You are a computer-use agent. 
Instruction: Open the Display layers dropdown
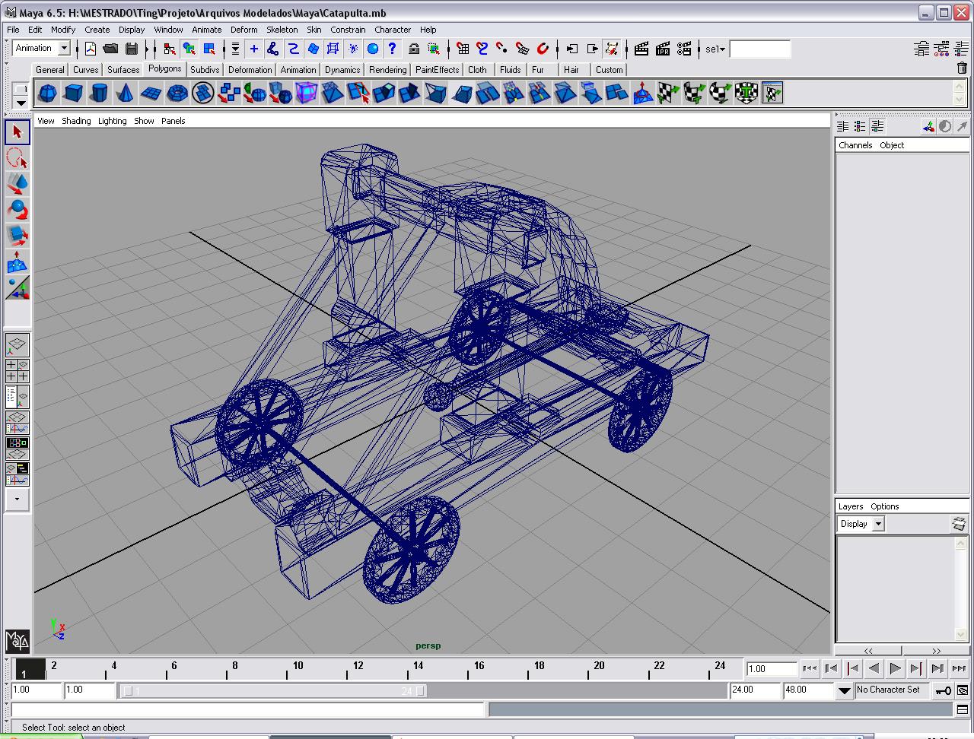click(878, 524)
